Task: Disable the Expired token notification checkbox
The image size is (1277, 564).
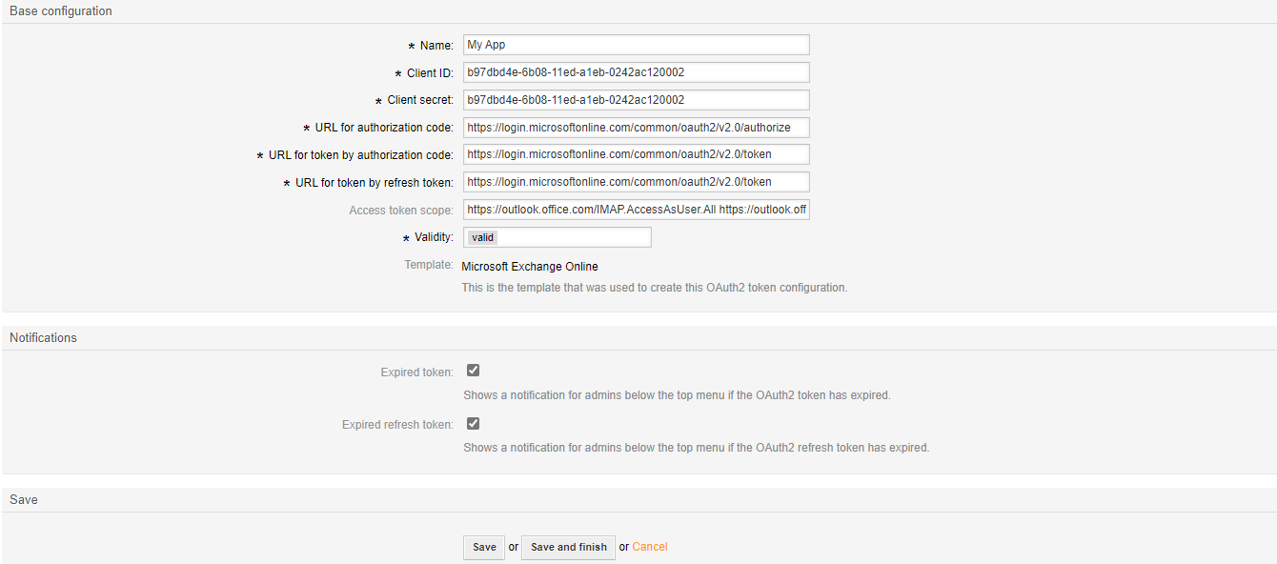Action: click(473, 370)
